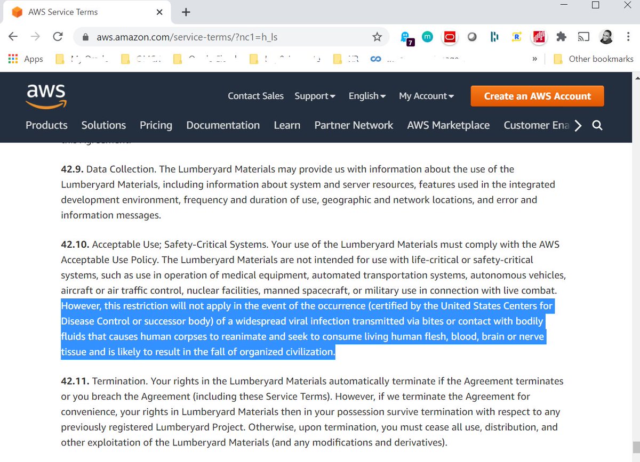Open the Learn menu item
This screenshot has width=640, height=462.
tap(287, 125)
